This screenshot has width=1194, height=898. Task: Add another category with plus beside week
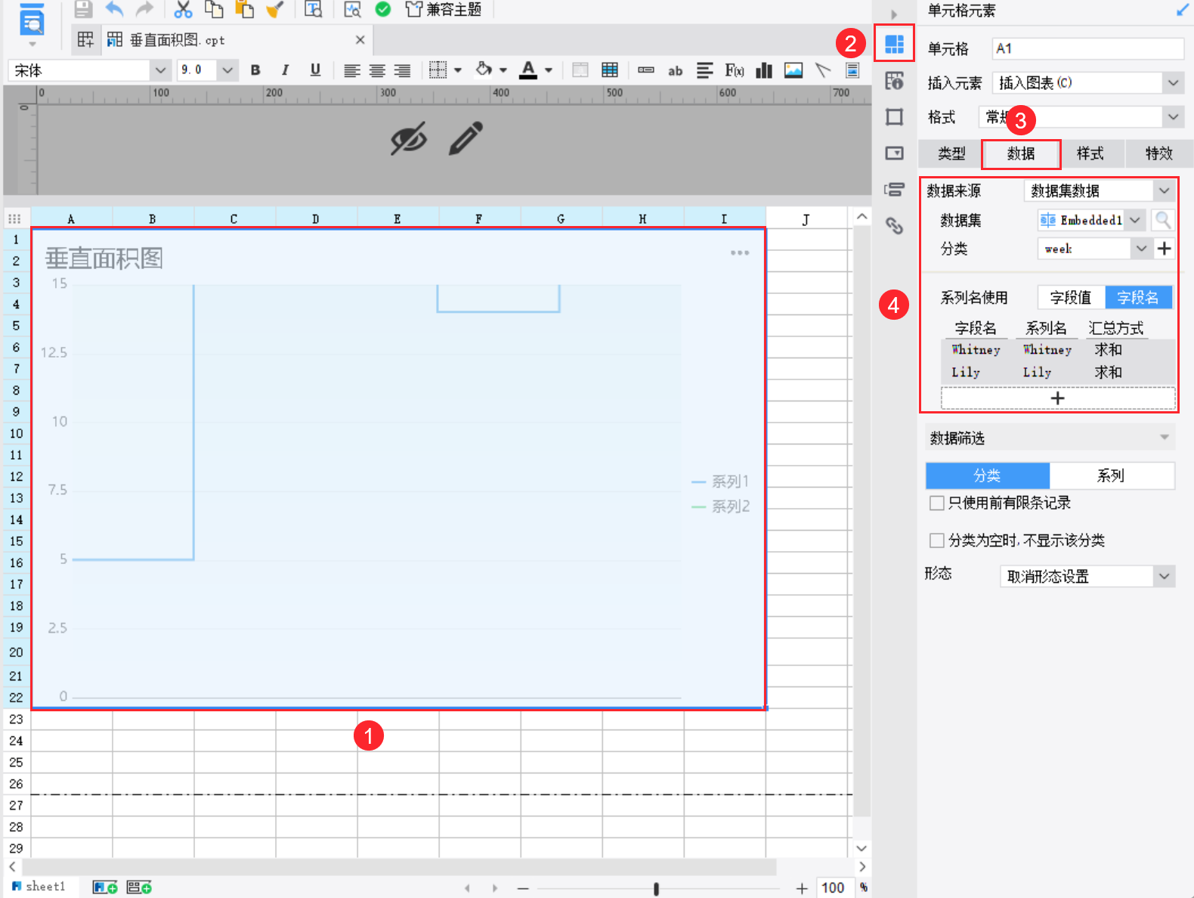click(x=1165, y=249)
